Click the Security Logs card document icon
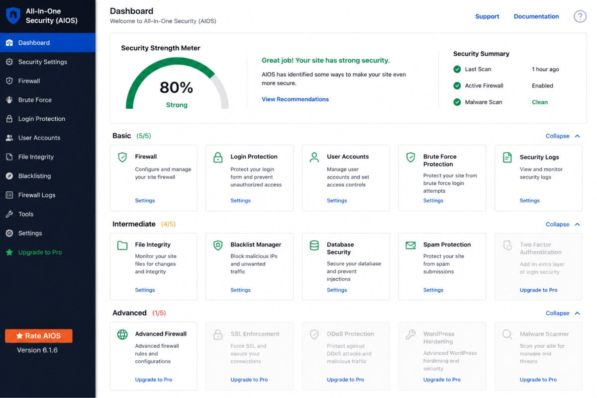Viewport: 597px width, 398px height. click(507, 158)
